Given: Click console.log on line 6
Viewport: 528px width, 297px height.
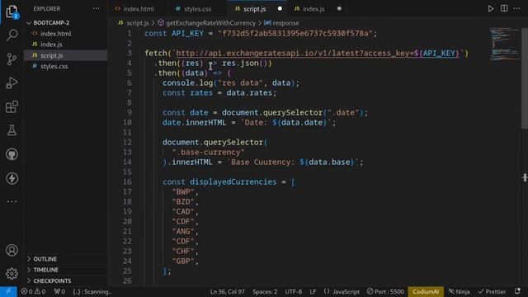Looking at the screenshot, I should [x=187, y=82].
